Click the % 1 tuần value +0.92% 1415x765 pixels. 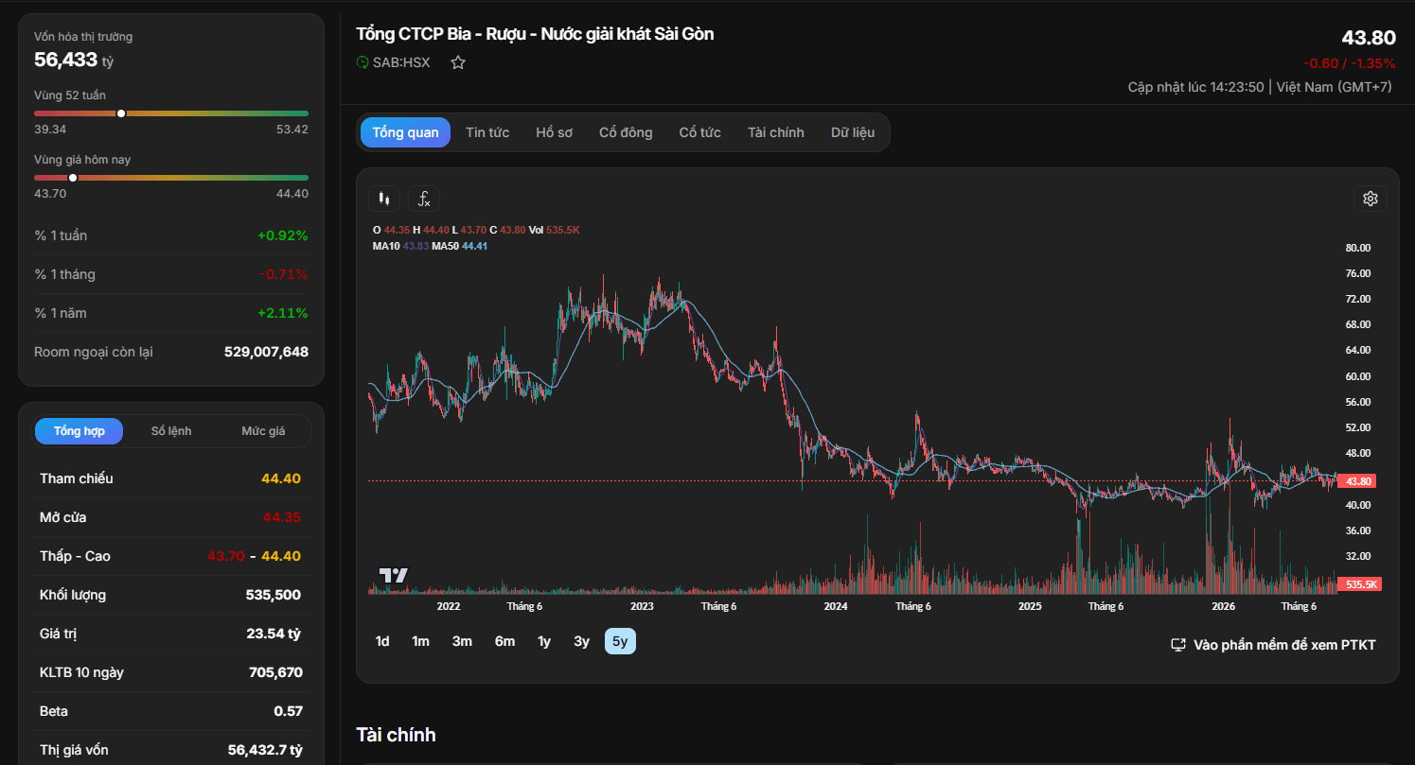tap(283, 235)
